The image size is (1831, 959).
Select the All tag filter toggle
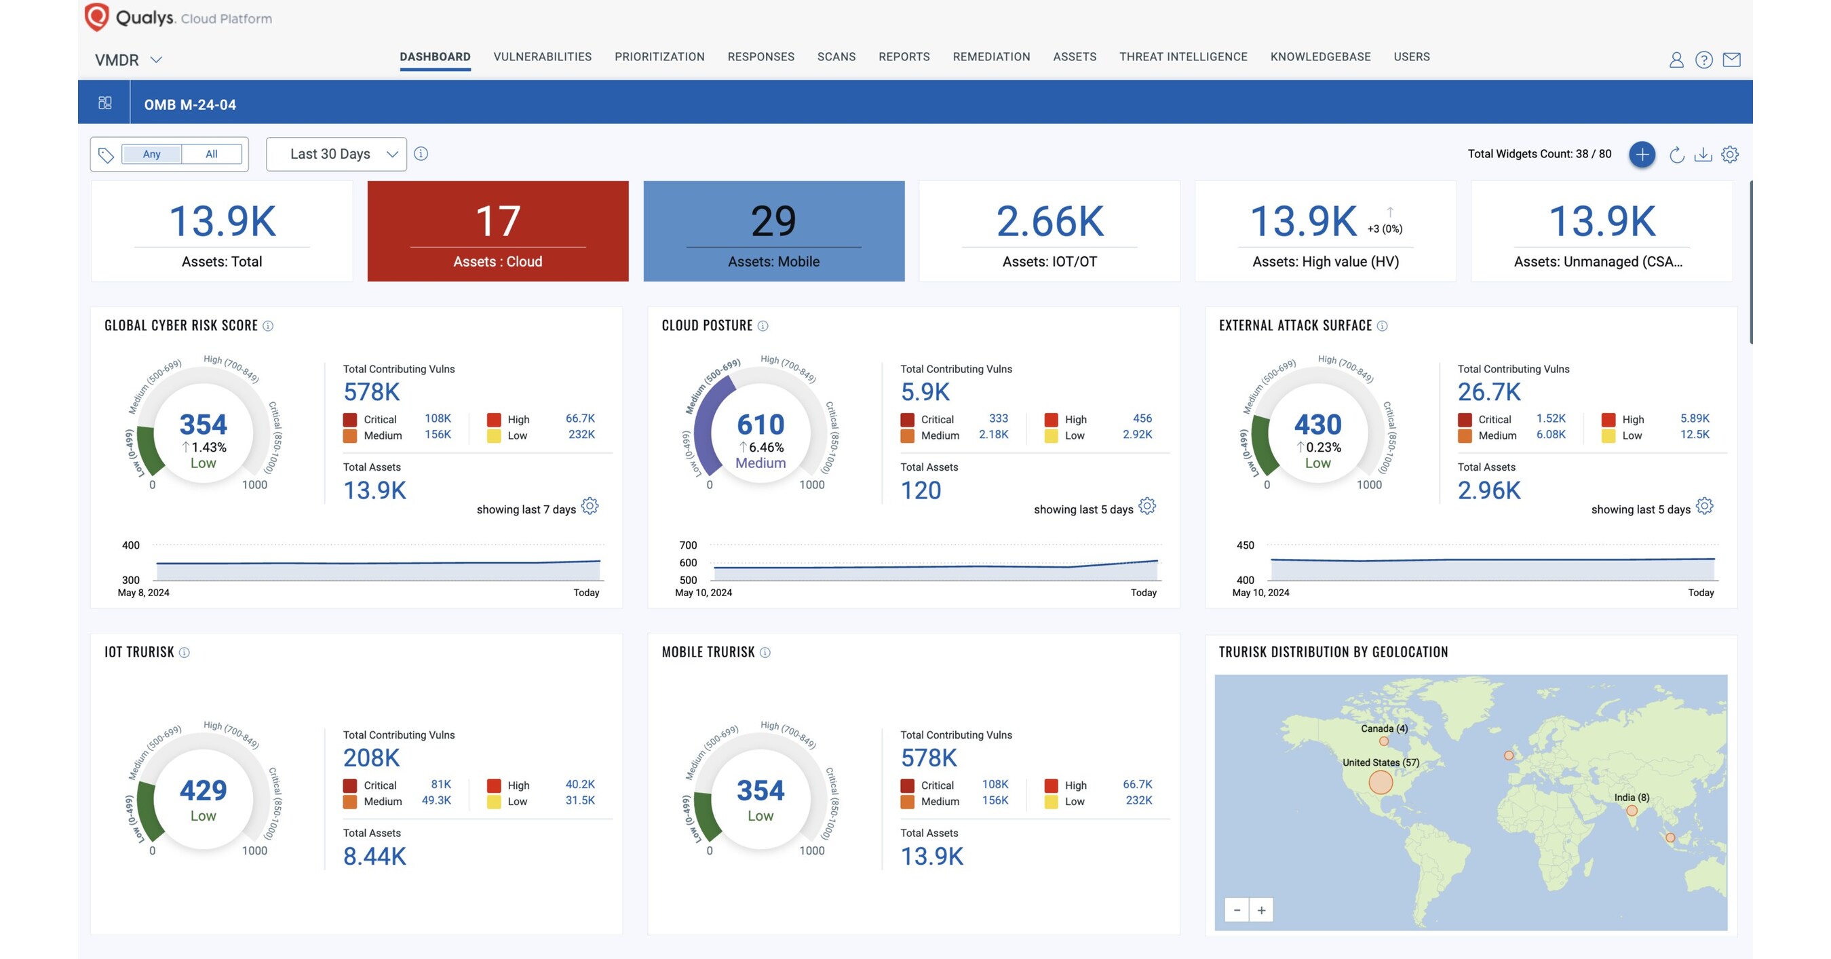(212, 154)
